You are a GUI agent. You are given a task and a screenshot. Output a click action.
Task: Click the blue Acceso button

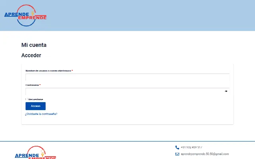[35, 106]
